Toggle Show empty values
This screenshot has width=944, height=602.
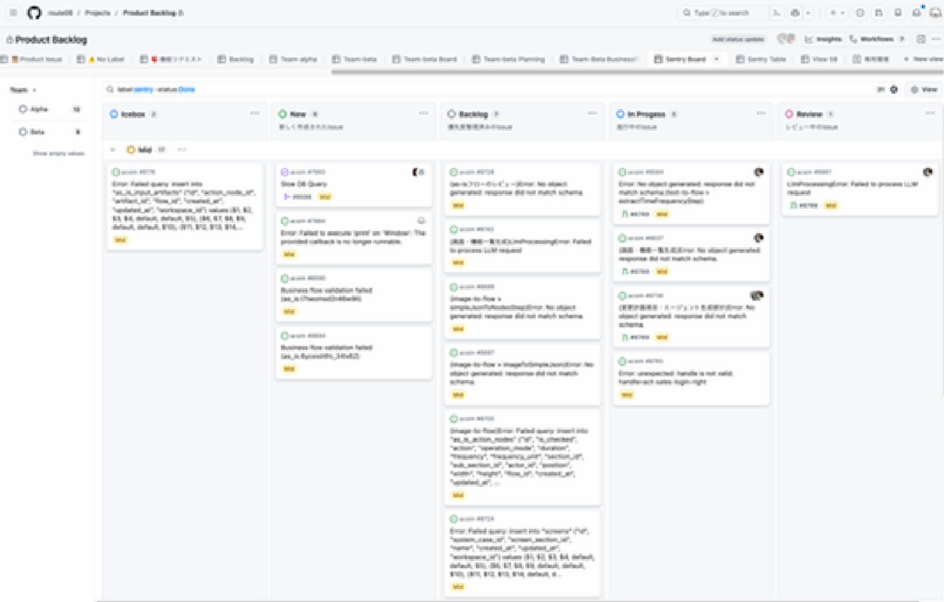pyautogui.click(x=58, y=153)
